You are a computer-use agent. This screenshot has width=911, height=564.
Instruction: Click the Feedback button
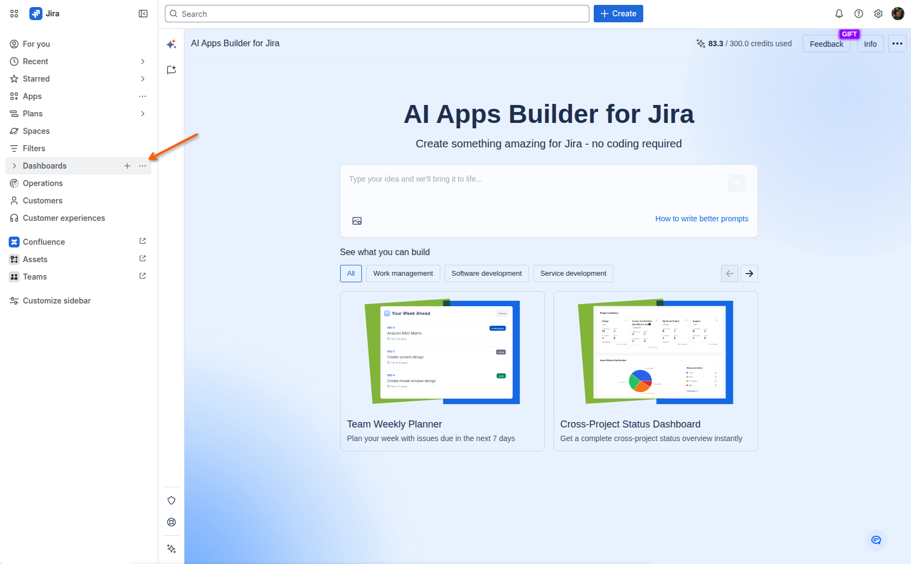827,44
